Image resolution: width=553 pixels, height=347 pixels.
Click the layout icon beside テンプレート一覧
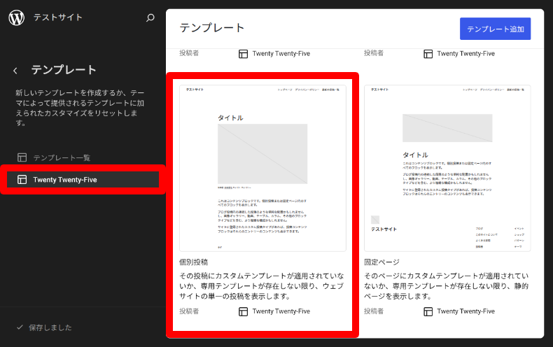(22, 157)
